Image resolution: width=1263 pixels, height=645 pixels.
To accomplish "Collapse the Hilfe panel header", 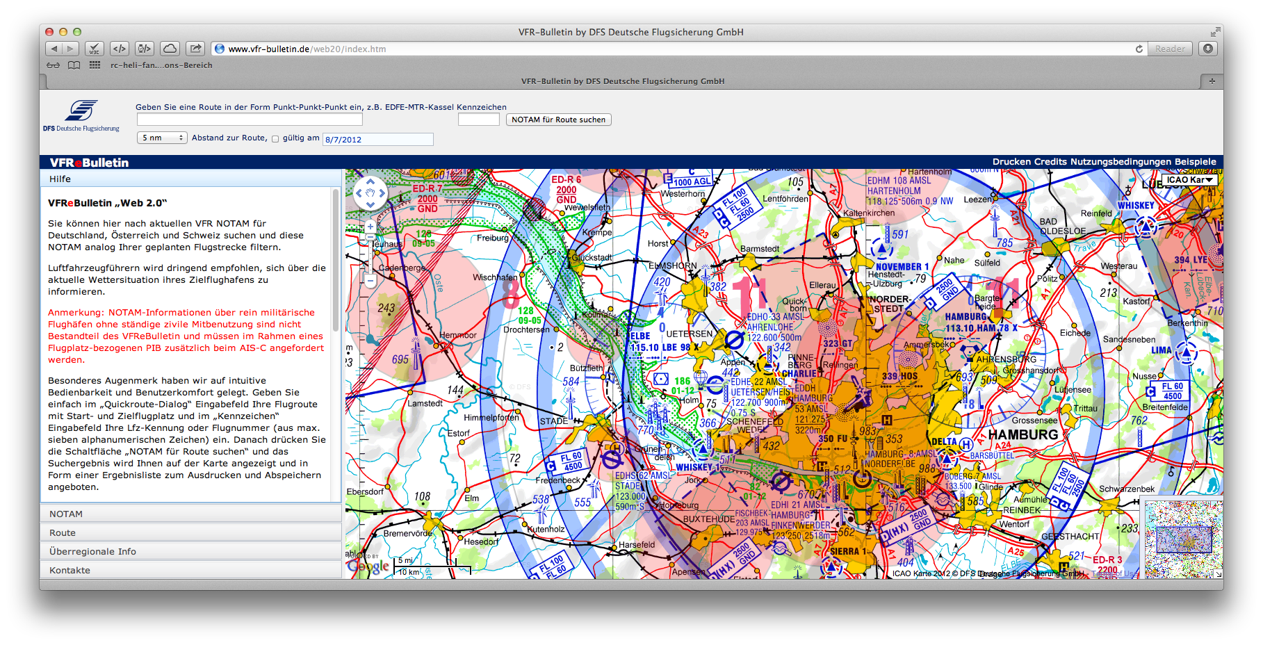I will [190, 179].
